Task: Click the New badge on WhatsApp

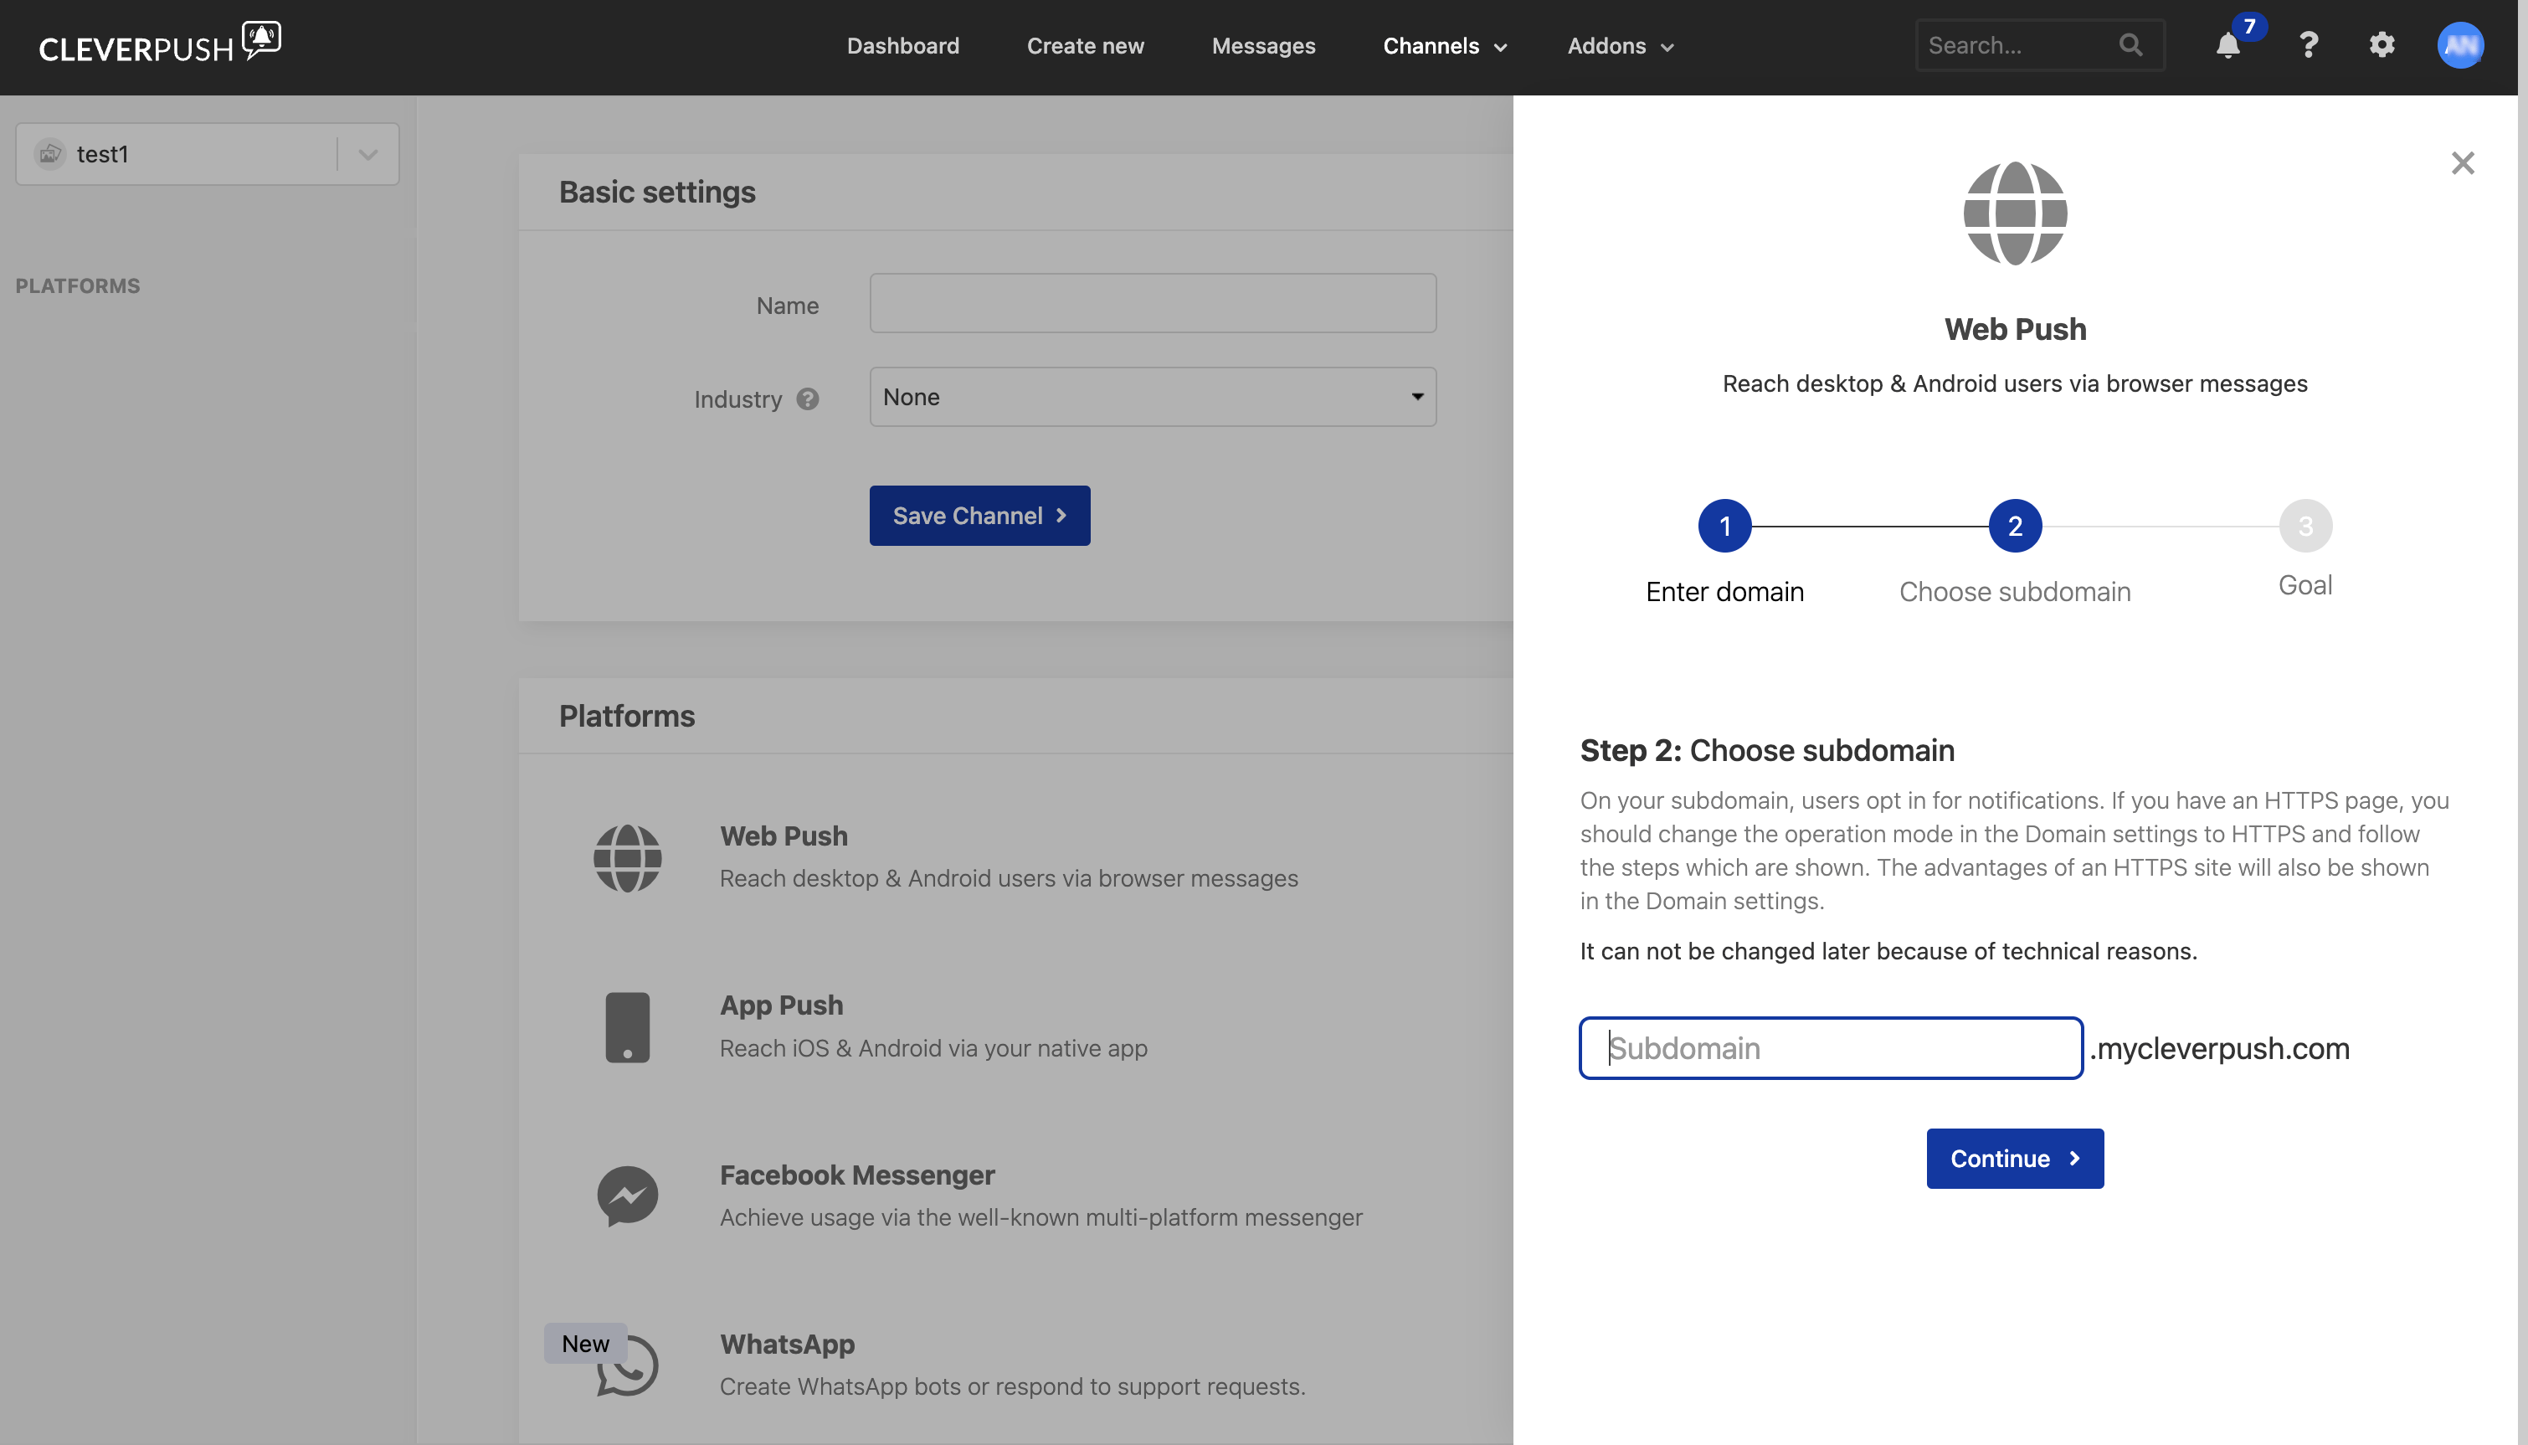Action: (585, 1343)
